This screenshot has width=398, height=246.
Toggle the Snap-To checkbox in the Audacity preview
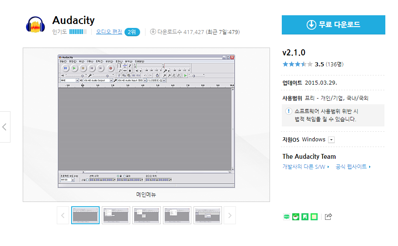click(x=87, y=180)
